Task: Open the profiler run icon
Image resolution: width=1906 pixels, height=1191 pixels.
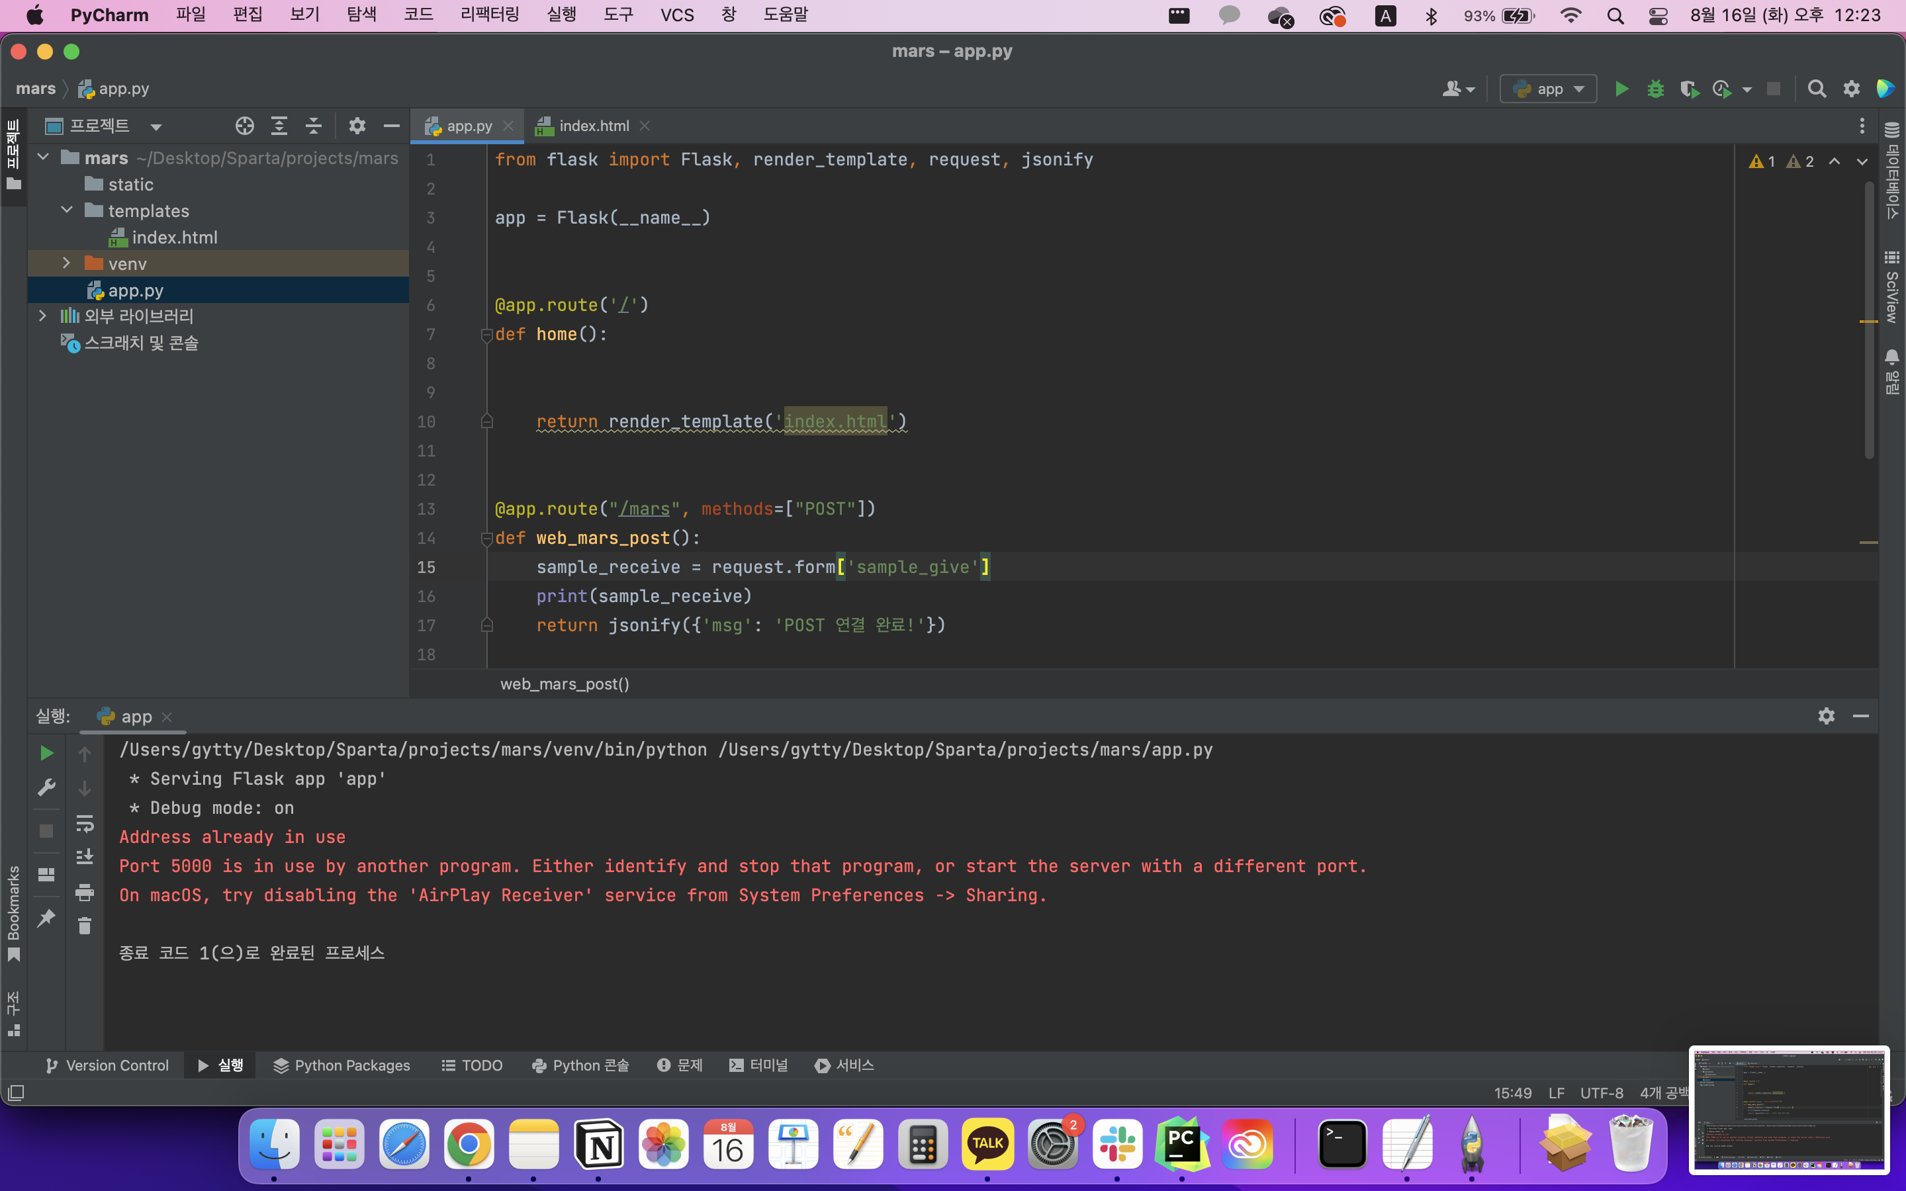Action: pyautogui.click(x=1722, y=89)
